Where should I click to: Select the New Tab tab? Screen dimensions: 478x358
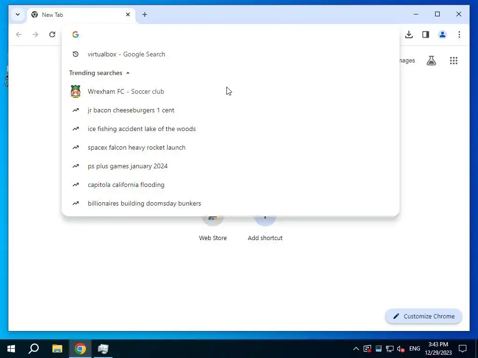(81, 14)
